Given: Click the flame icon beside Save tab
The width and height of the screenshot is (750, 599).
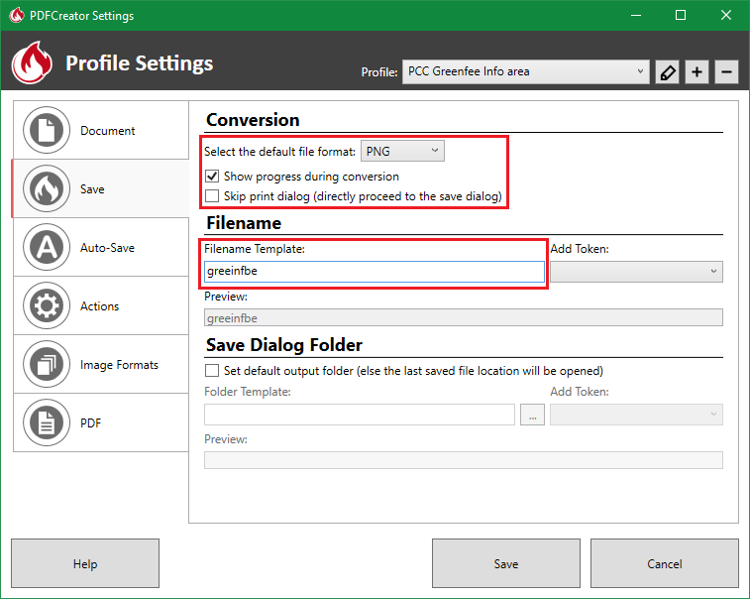Looking at the screenshot, I should 45,189.
